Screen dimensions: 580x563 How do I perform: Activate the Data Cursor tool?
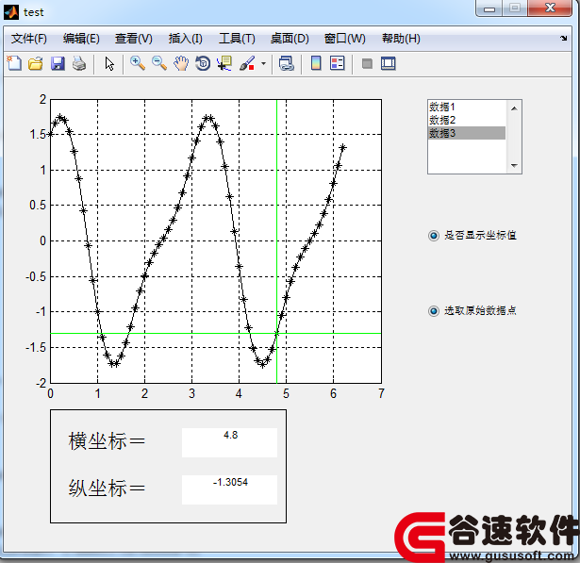coord(224,63)
